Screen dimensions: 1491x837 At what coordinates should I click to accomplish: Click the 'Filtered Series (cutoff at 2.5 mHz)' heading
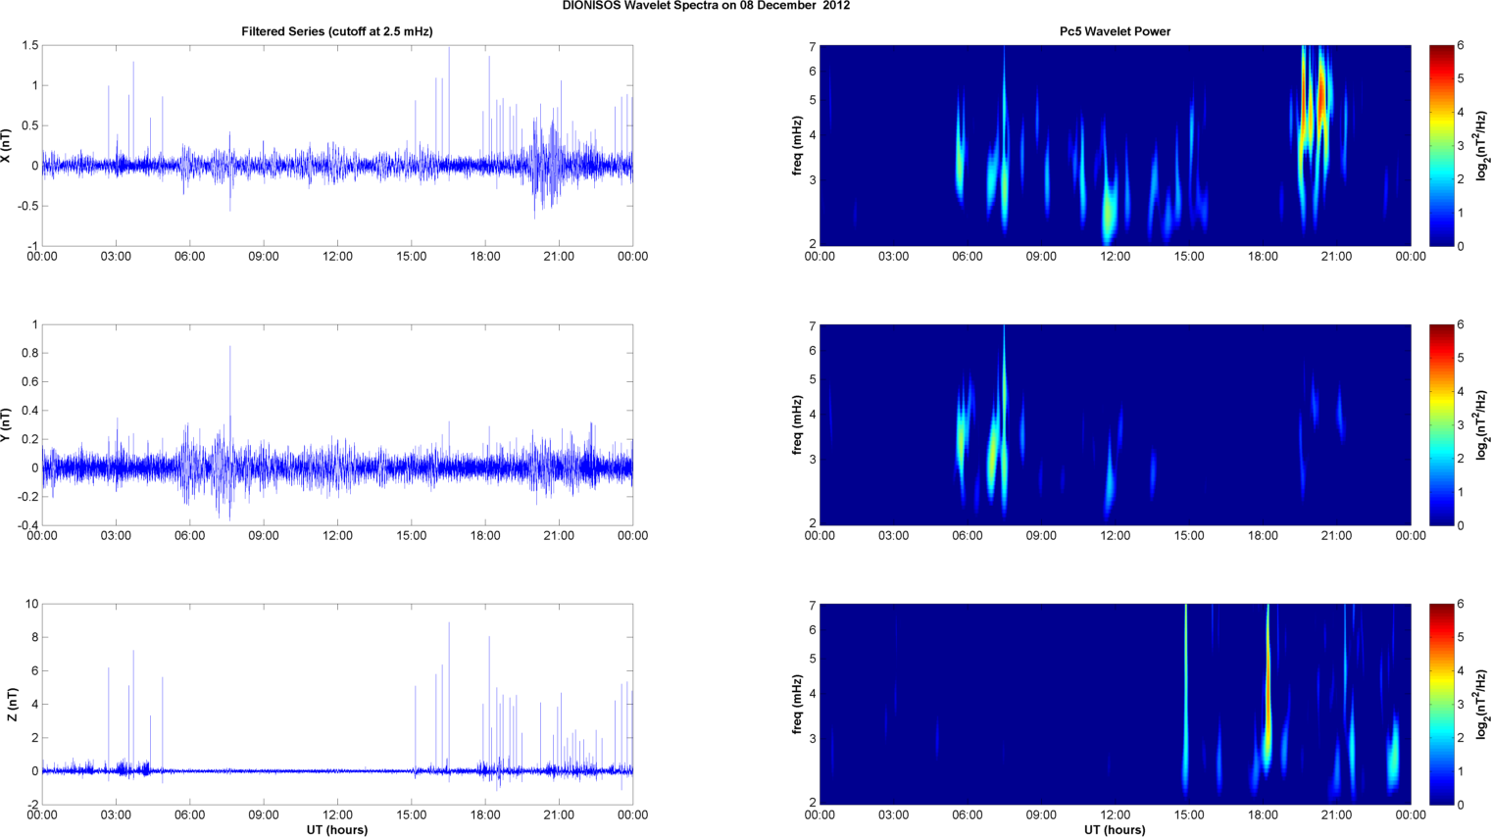click(337, 31)
